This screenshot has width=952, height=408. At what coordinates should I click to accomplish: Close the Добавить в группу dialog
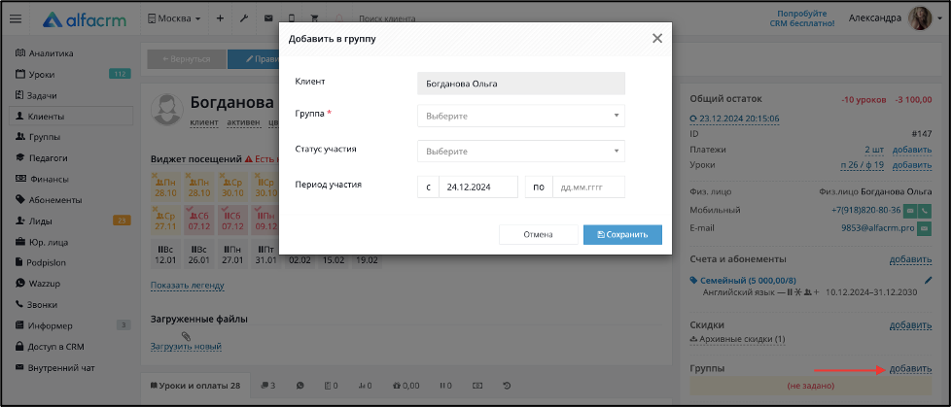click(657, 38)
